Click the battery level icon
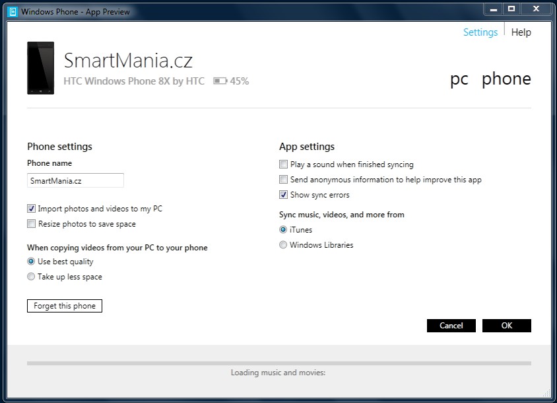 pyautogui.click(x=220, y=81)
